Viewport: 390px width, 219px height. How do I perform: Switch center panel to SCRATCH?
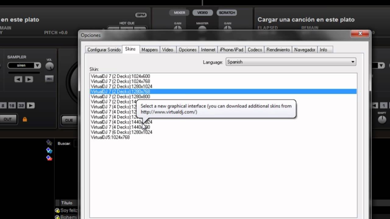(x=227, y=13)
